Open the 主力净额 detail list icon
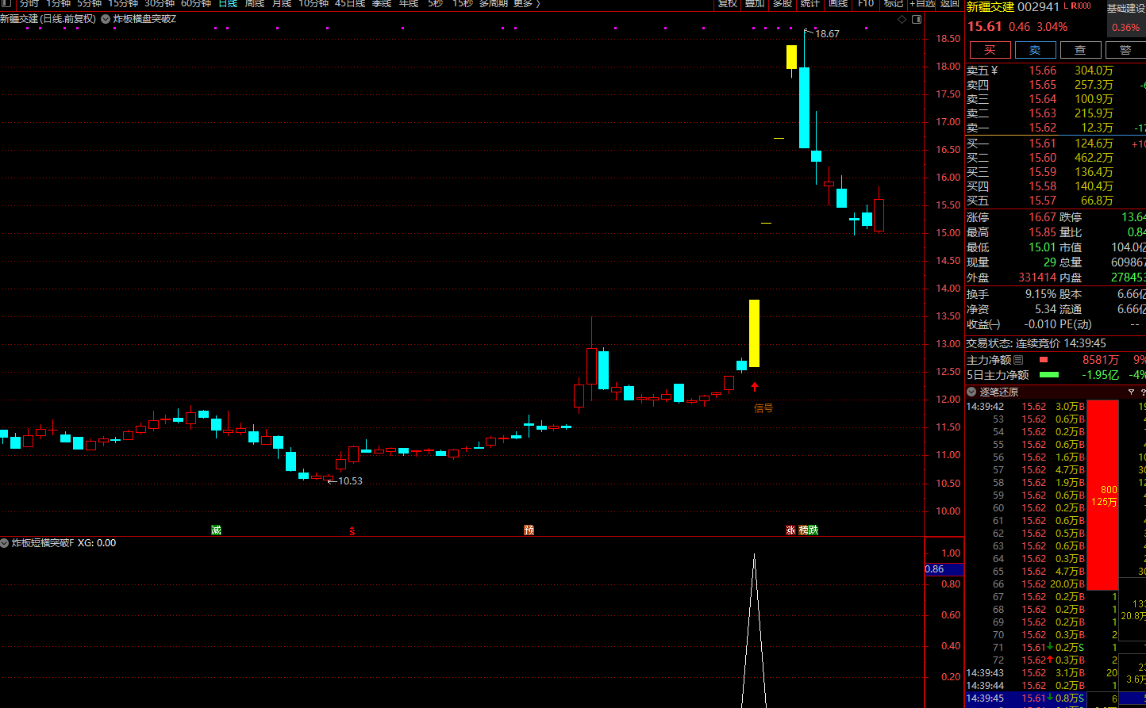The image size is (1146, 708). pos(1018,360)
